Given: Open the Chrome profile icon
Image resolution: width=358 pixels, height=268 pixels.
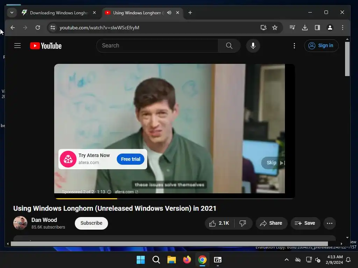Looking at the screenshot, I should tap(330, 28).
